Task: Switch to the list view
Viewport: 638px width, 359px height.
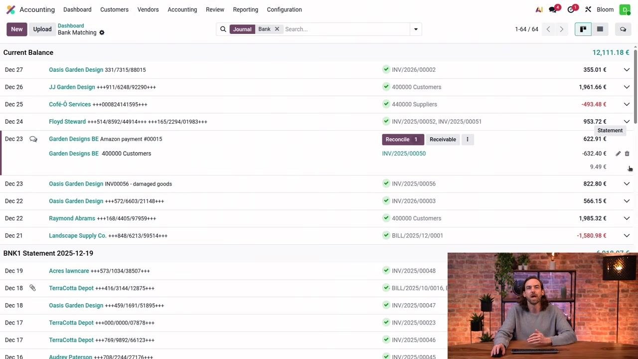Action: tap(600, 29)
